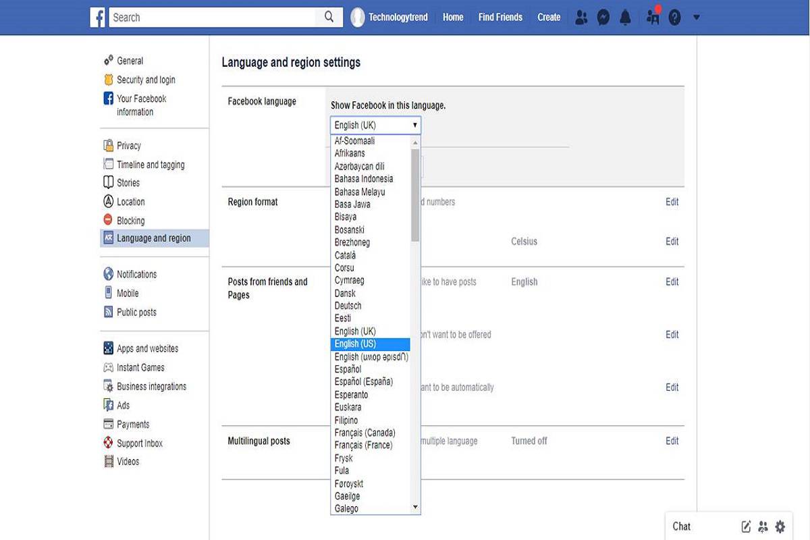Click the Stories book icon
This screenshot has width=810, height=540.
[x=108, y=182]
